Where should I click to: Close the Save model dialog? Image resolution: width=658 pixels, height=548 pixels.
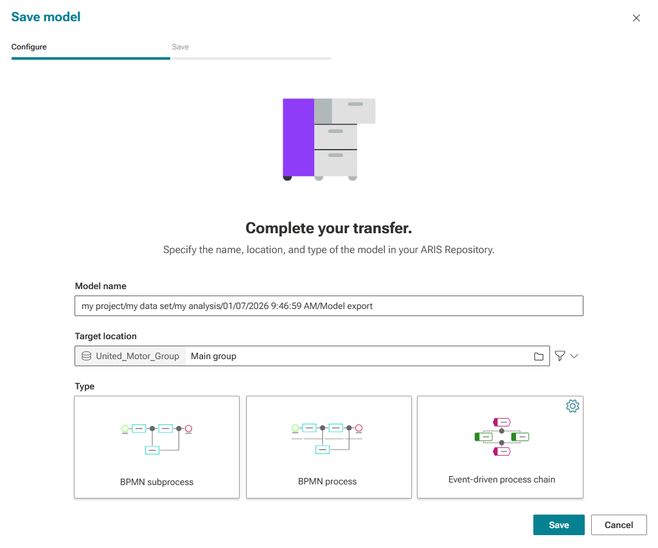click(636, 18)
